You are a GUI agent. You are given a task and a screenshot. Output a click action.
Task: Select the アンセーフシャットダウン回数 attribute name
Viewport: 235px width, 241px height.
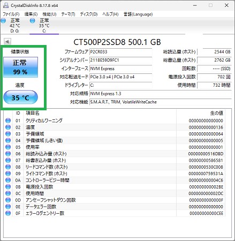click(x=51, y=200)
